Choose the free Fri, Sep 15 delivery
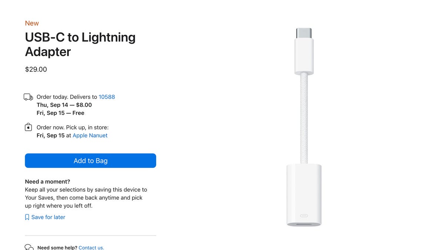Image resolution: width=445 pixels, height=250 pixels. pos(60,113)
